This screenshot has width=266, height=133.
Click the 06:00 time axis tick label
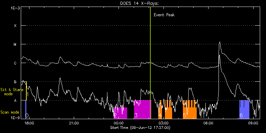[x=208, y=123]
